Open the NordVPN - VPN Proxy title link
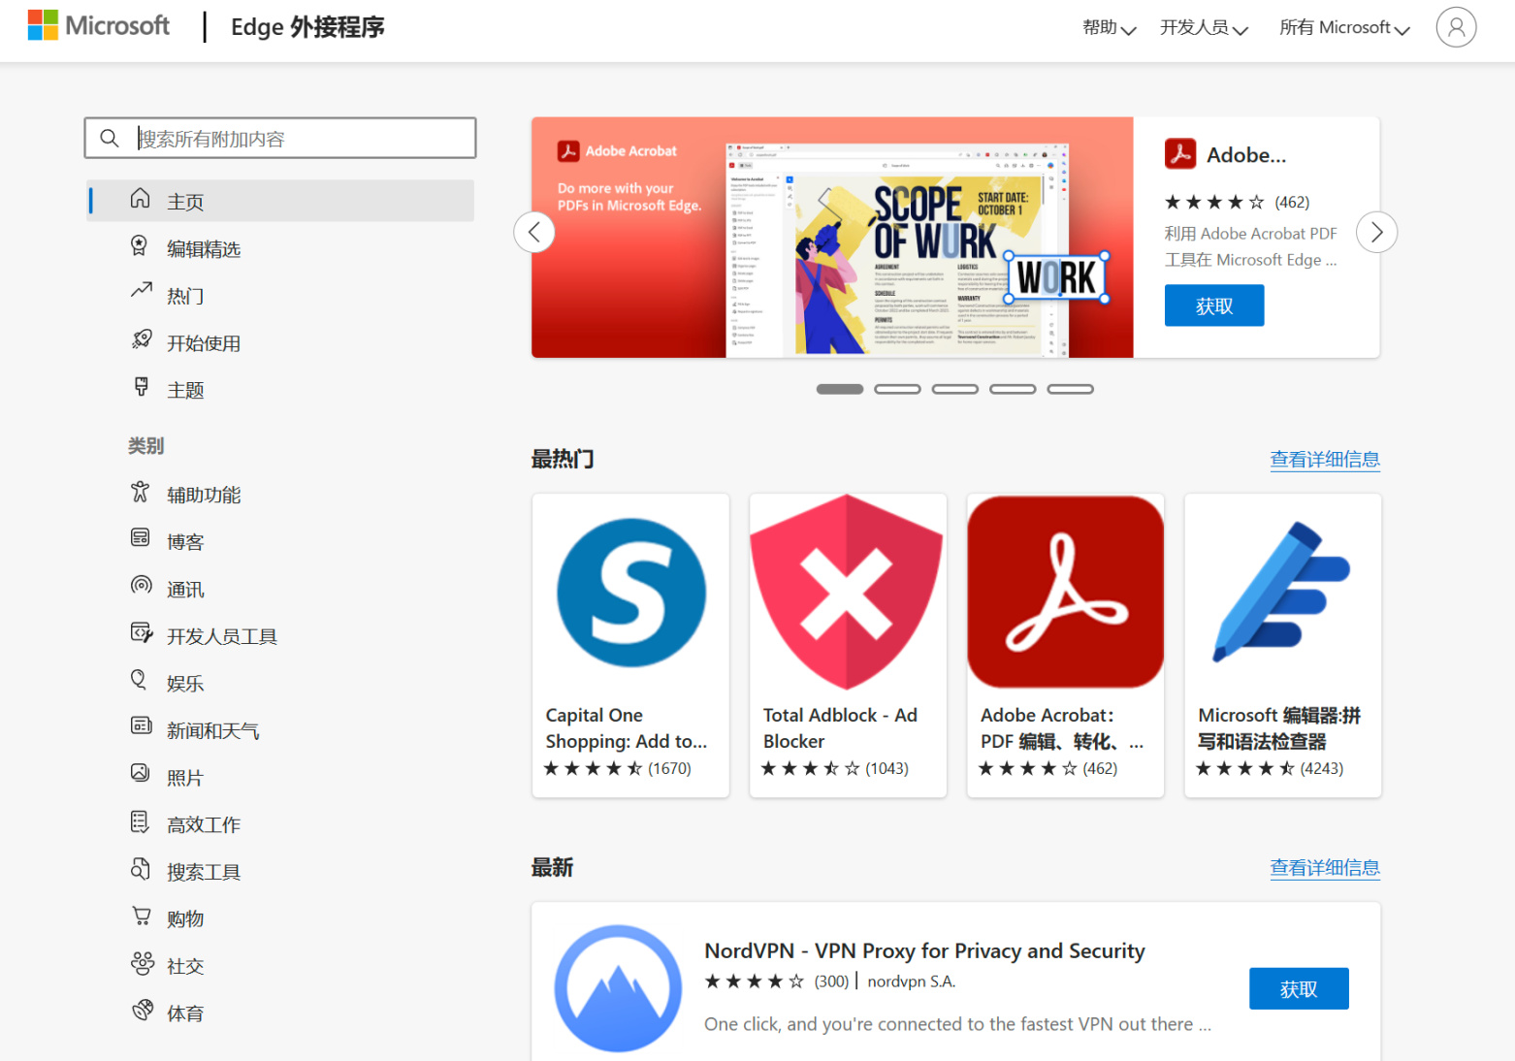This screenshot has width=1515, height=1061. tap(924, 950)
